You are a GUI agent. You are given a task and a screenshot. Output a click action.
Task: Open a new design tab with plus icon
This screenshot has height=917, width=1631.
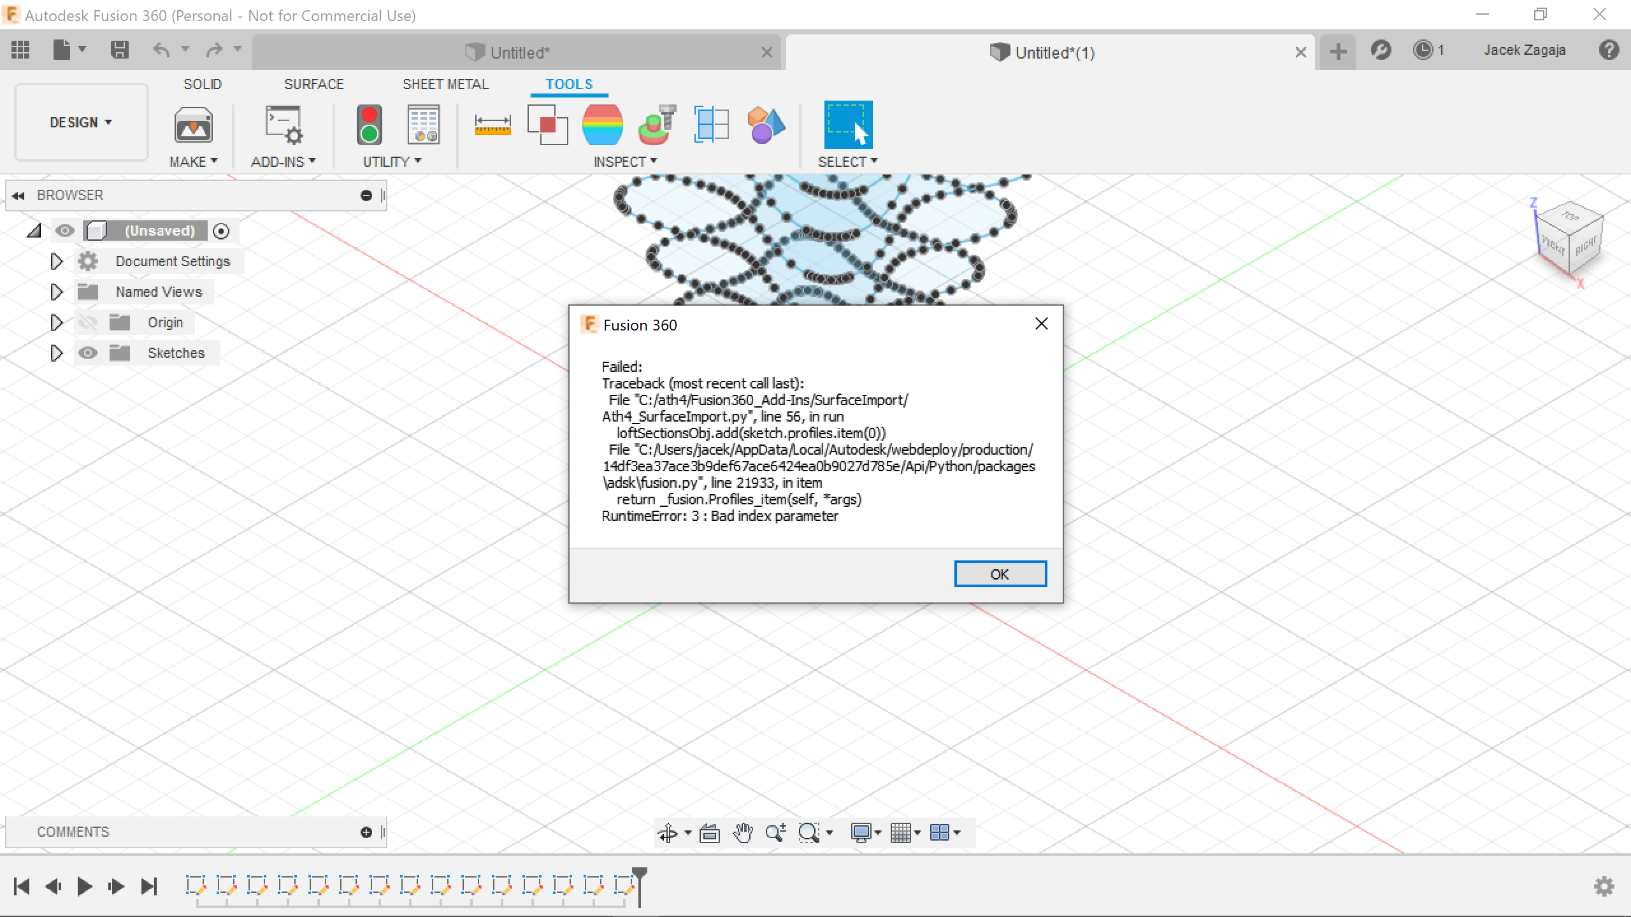point(1338,51)
